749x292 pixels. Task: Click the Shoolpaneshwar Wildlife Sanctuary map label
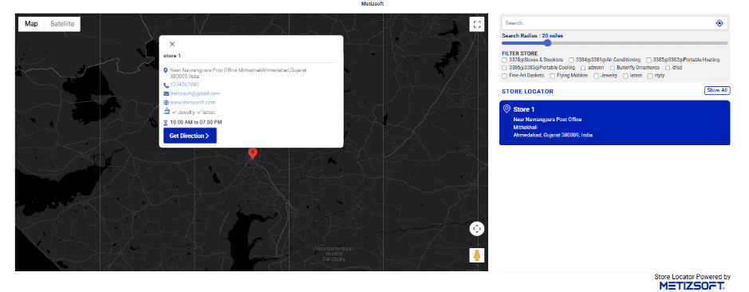click(x=334, y=255)
